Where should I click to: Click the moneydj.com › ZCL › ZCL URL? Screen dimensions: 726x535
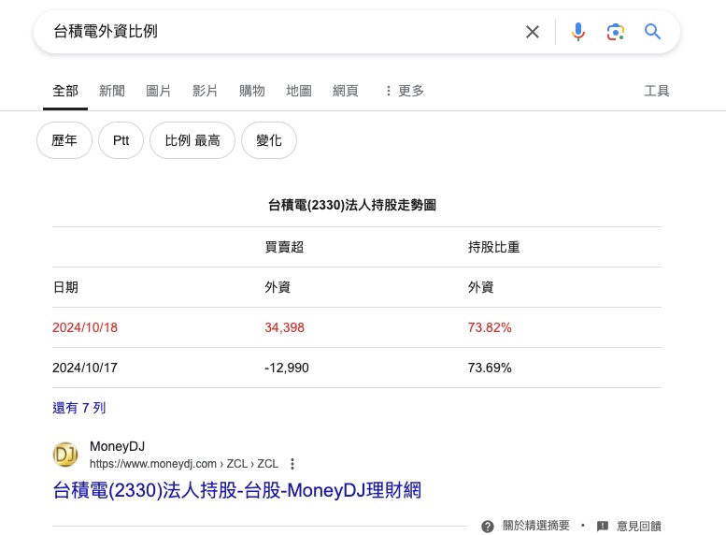184,464
